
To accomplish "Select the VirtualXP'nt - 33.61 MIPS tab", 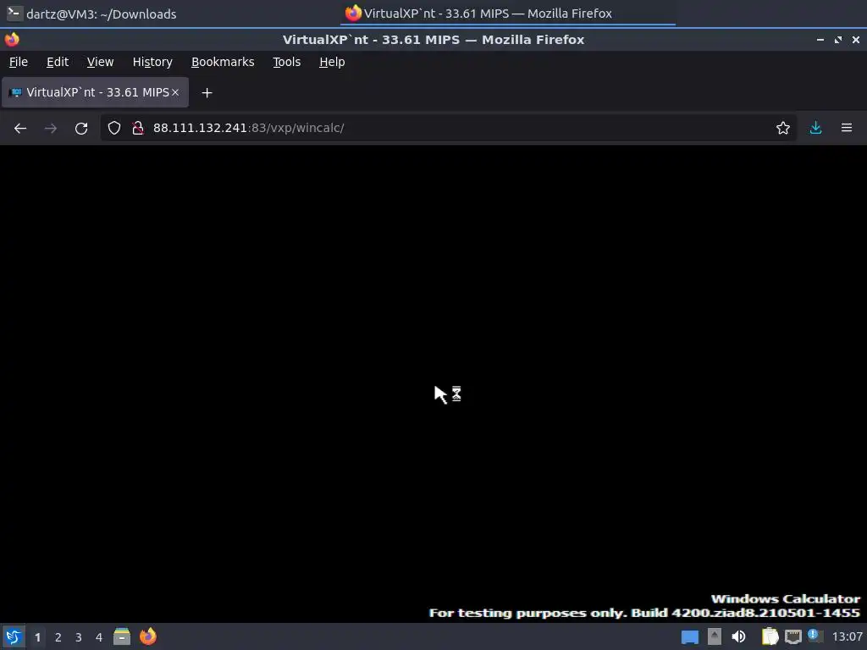I will [x=95, y=92].
